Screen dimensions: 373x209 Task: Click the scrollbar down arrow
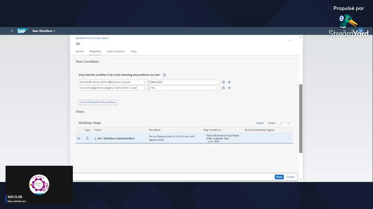301,180
